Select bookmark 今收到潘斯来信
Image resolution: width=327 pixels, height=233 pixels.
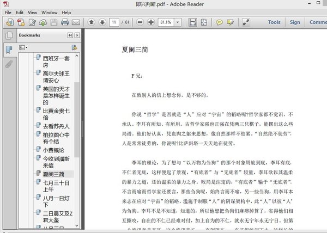[x=56, y=162]
